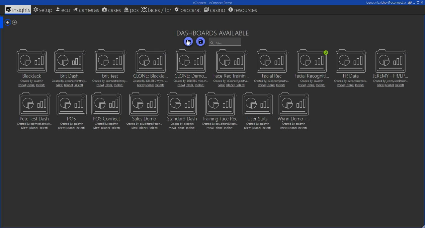Open the Standard Dash dashboard icon

pyautogui.click(x=182, y=104)
